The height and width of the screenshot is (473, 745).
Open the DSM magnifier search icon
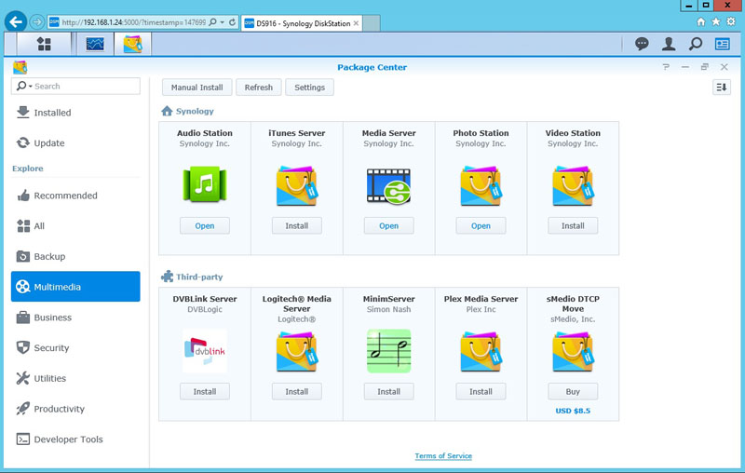tap(696, 44)
